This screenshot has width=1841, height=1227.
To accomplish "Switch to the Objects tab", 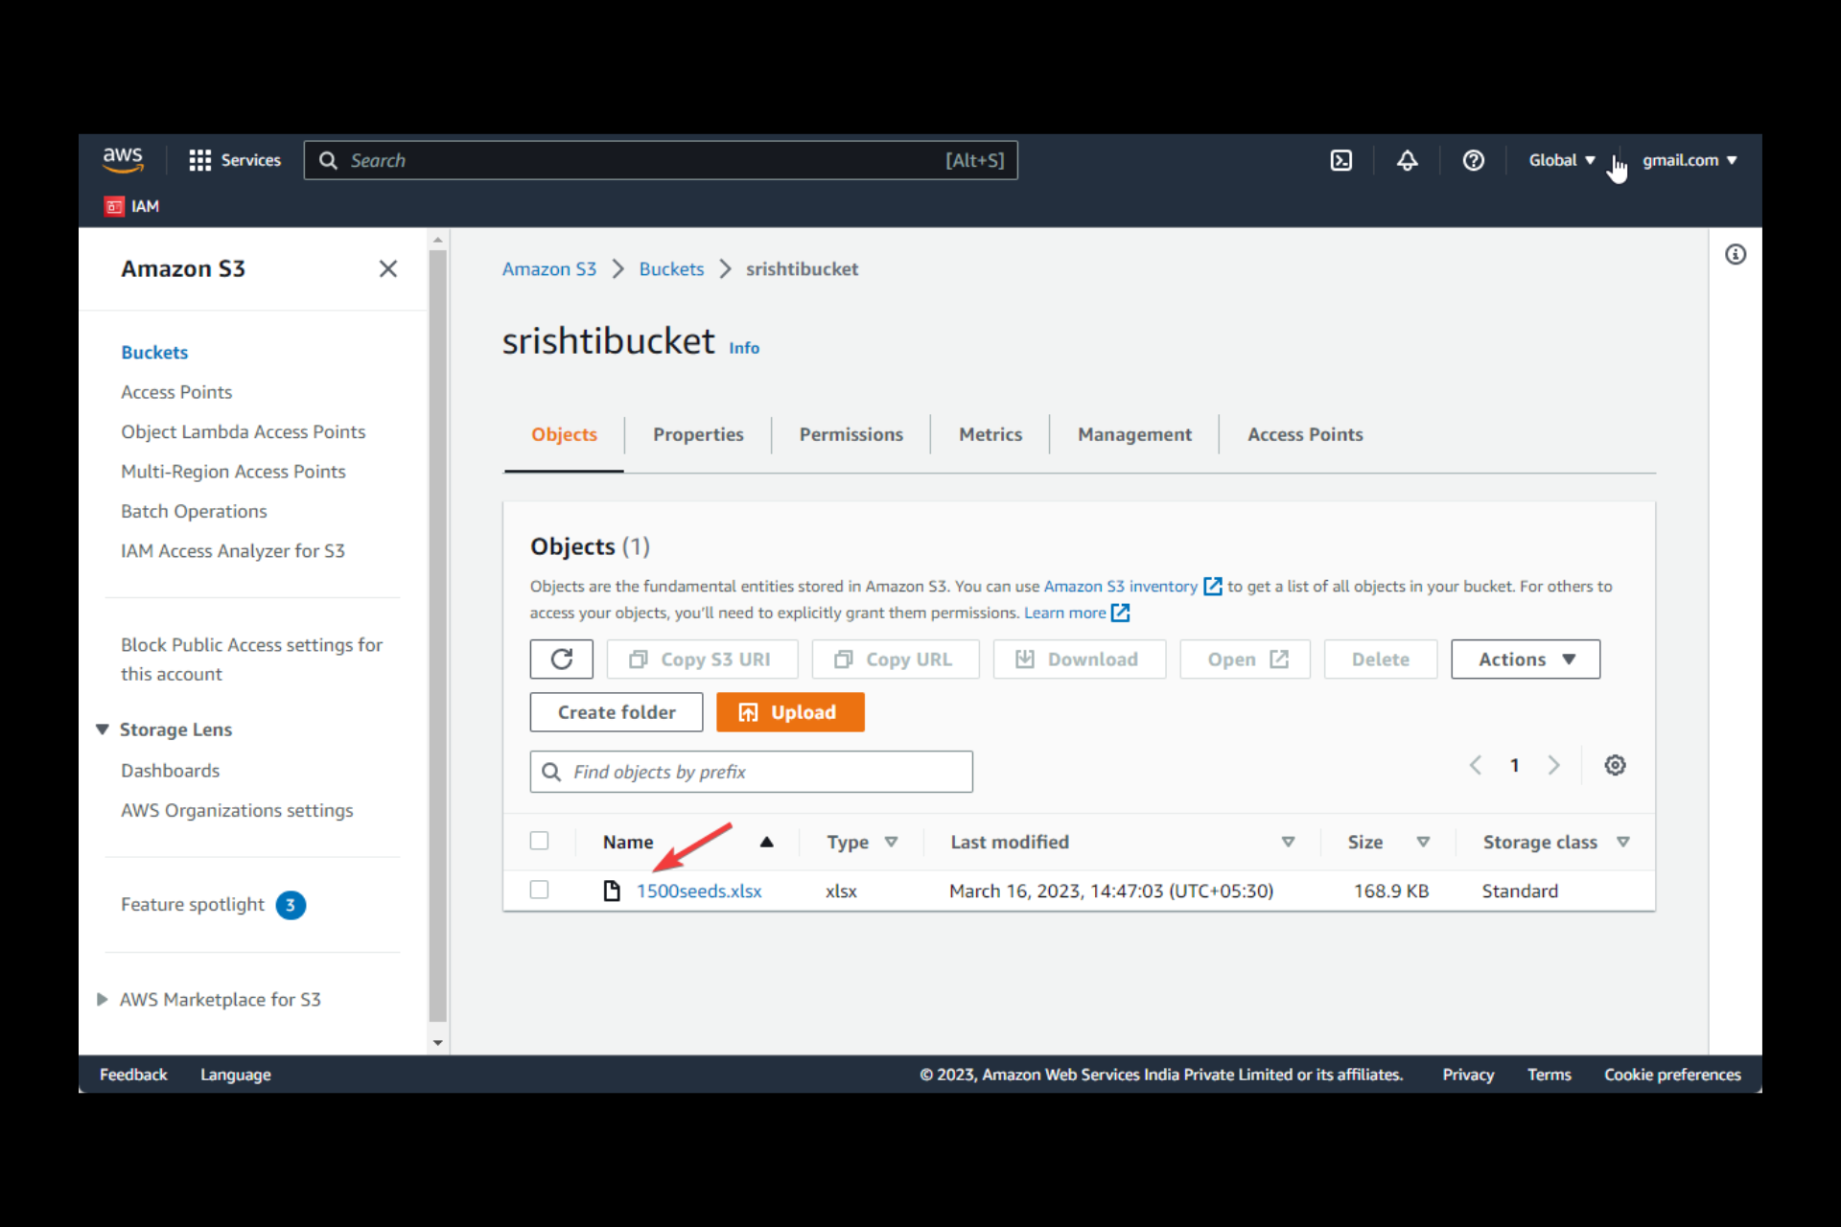I will (x=564, y=434).
